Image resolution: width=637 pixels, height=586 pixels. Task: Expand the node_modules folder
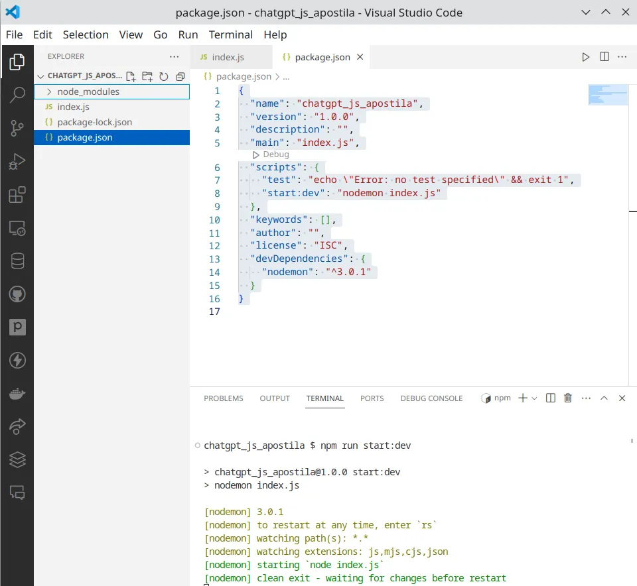111,91
